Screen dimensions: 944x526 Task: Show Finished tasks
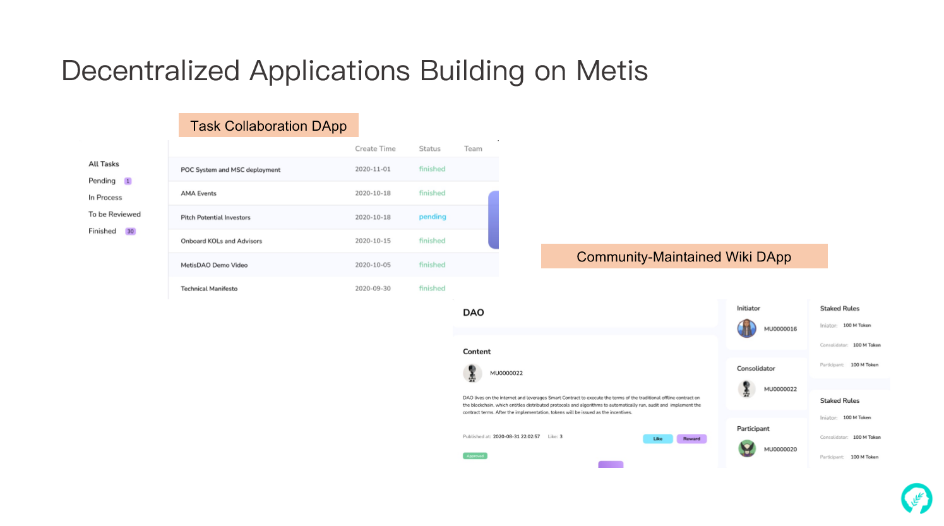[102, 231]
